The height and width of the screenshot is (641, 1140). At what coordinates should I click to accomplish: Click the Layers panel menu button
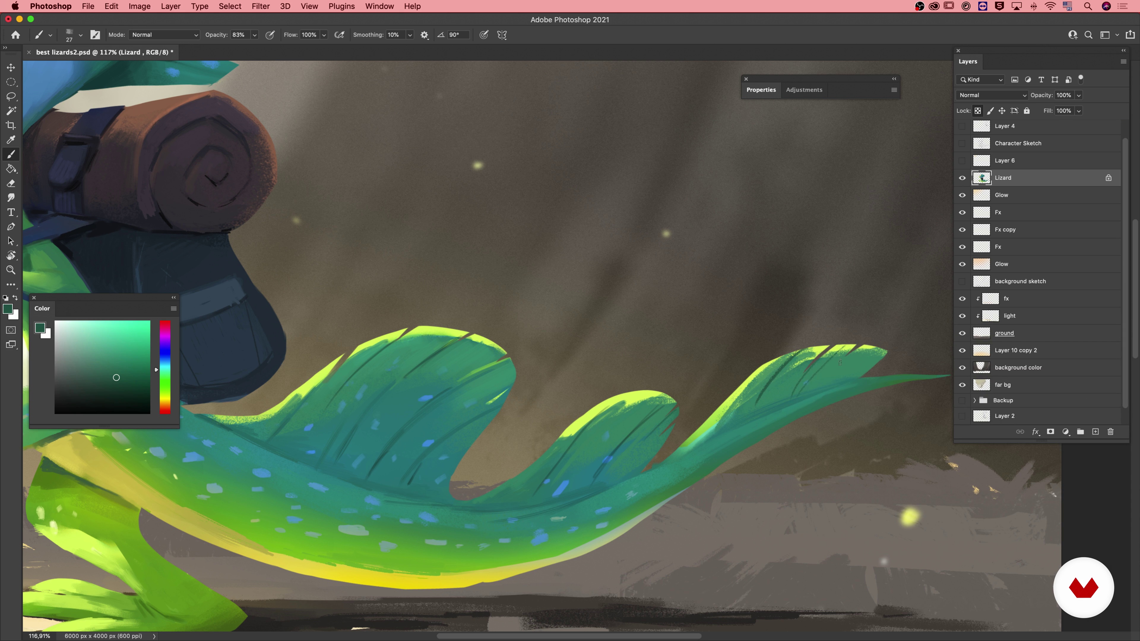click(1123, 61)
